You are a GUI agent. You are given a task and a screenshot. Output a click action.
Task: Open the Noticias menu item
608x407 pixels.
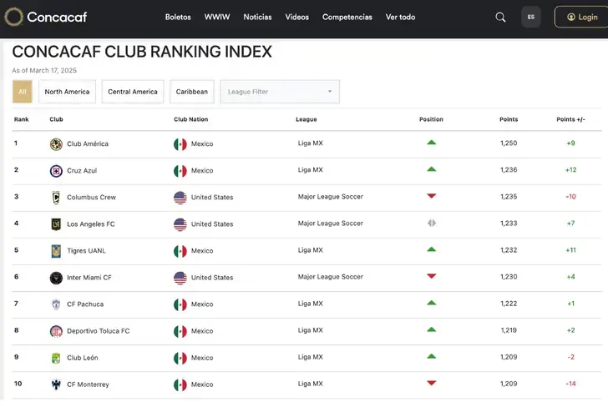257,17
